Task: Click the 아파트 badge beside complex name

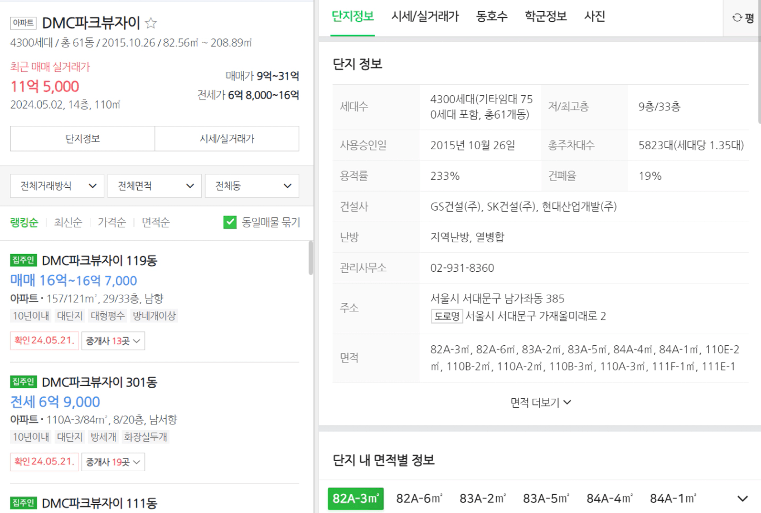Action: tap(23, 23)
